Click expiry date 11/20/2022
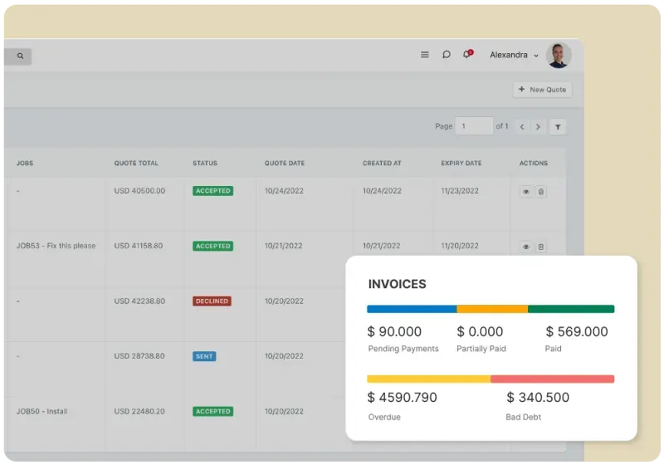This screenshot has width=664, height=465. coord(460,246)
